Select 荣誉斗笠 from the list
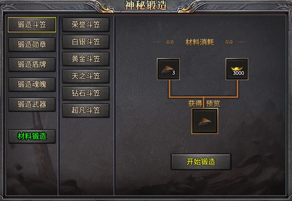 tap(86, 25)
